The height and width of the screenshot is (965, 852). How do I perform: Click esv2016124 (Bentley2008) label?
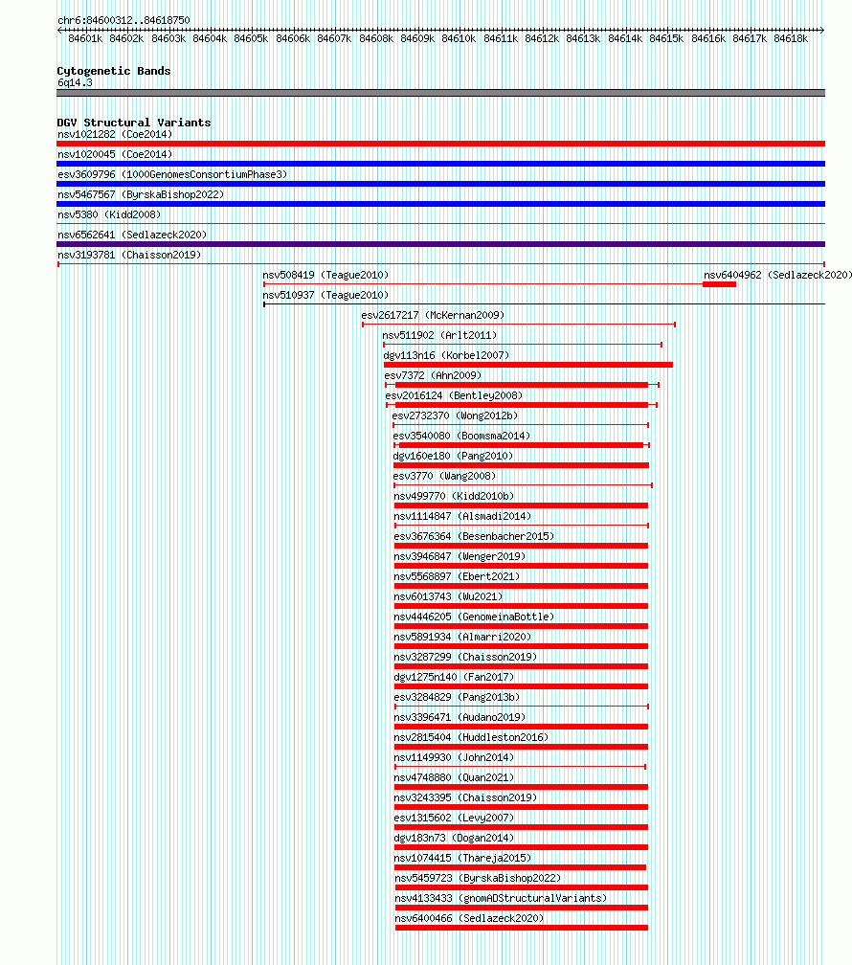point(454,395)
